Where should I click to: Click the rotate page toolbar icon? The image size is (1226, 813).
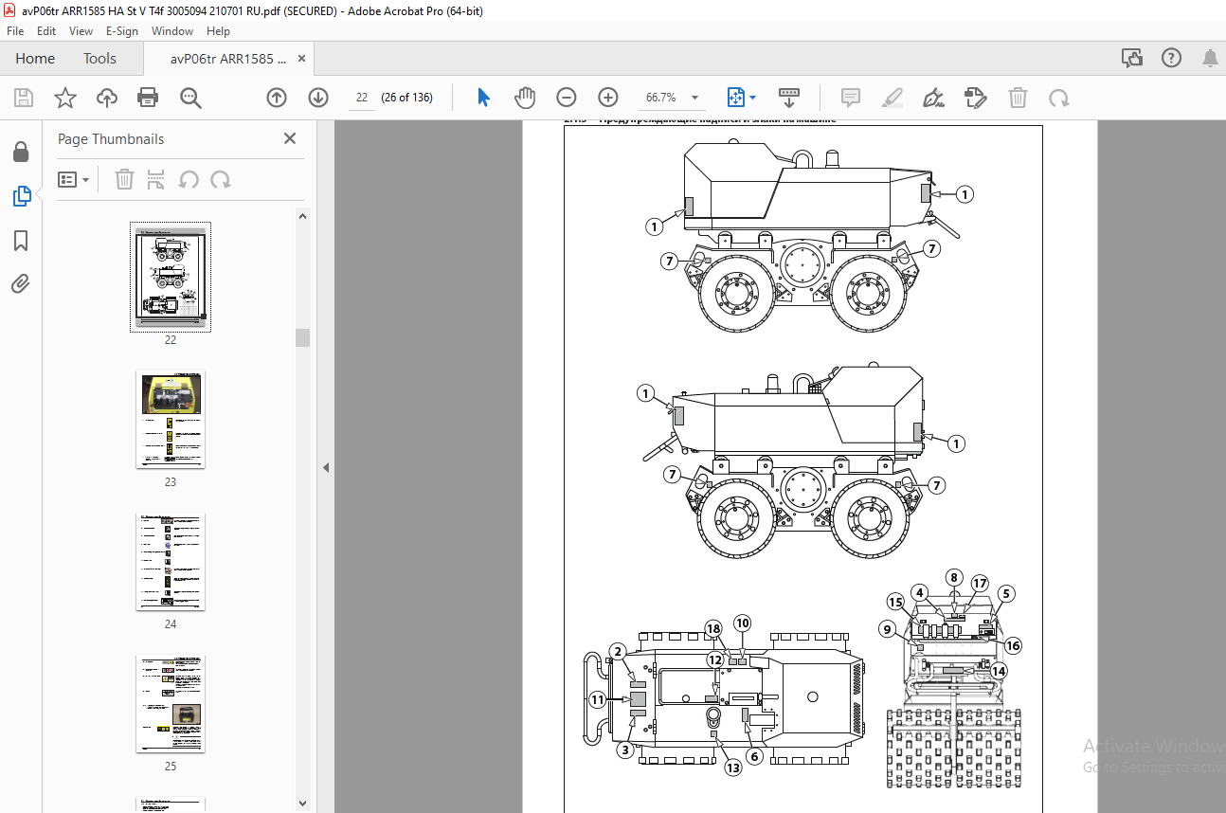click(1059, 98)
